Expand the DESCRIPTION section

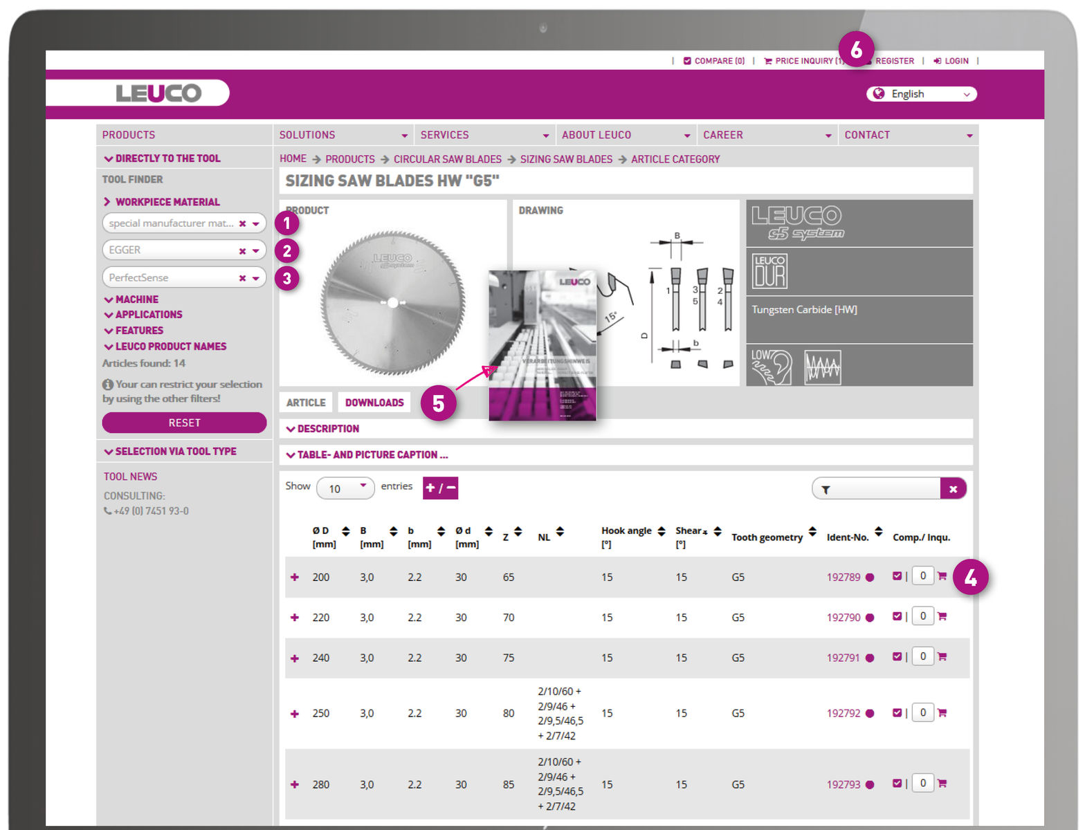point(322,429)
